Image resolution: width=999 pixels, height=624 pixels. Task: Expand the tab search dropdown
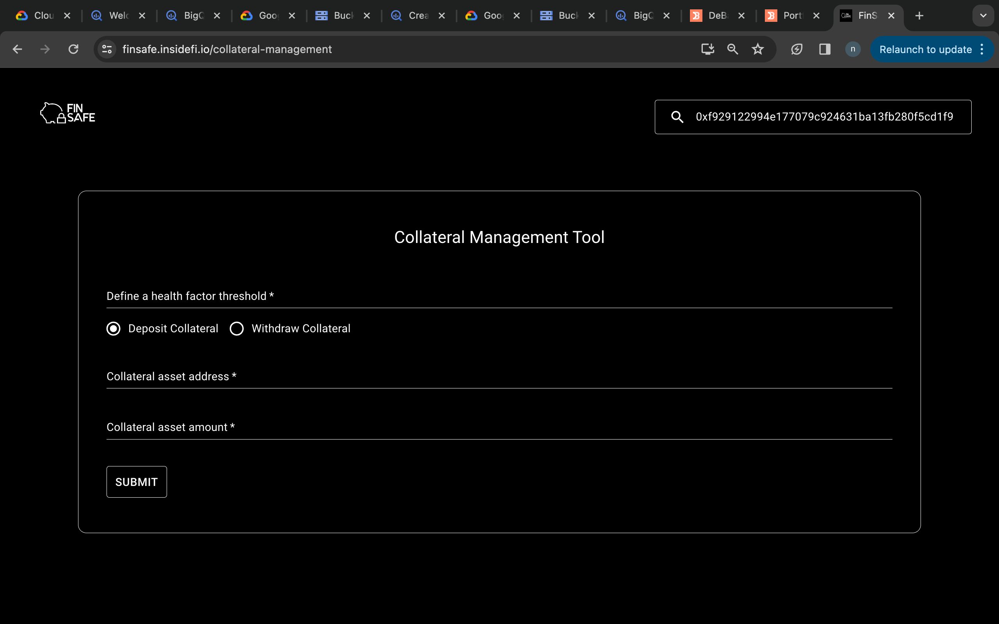983,16
